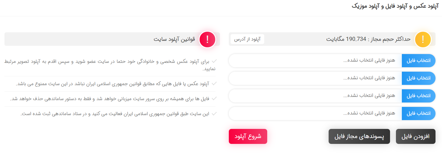Click the افزودن فایل button
Image resolution: width=442 pixels, height=153 pixels.
pos(416,137)
